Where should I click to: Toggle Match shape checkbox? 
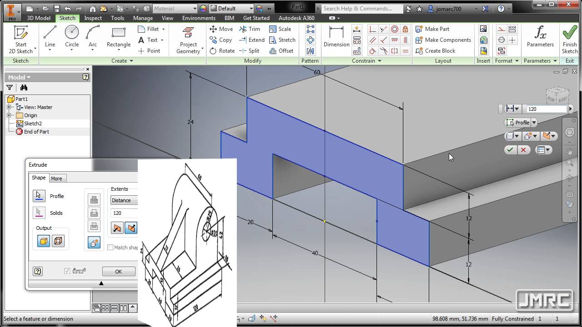coord(110,248)
